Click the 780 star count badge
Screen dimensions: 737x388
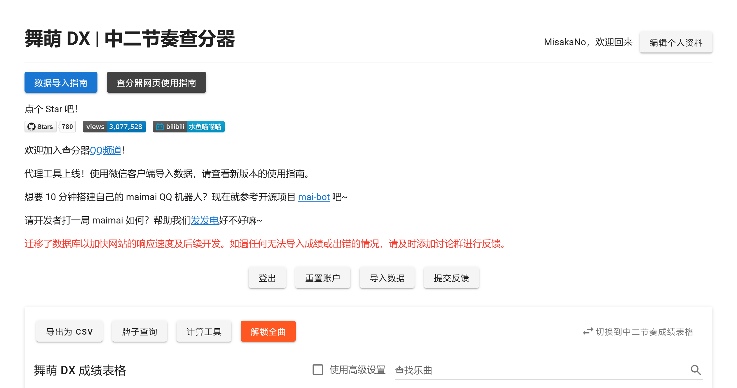(67, 127)
